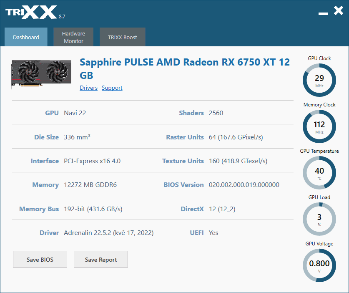
Task: Click the 'GPU Temperature' gauge caption
Action: coord(319,151)
